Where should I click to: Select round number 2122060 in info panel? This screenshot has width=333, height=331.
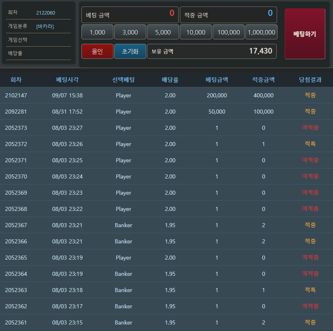tap(46, 13)
